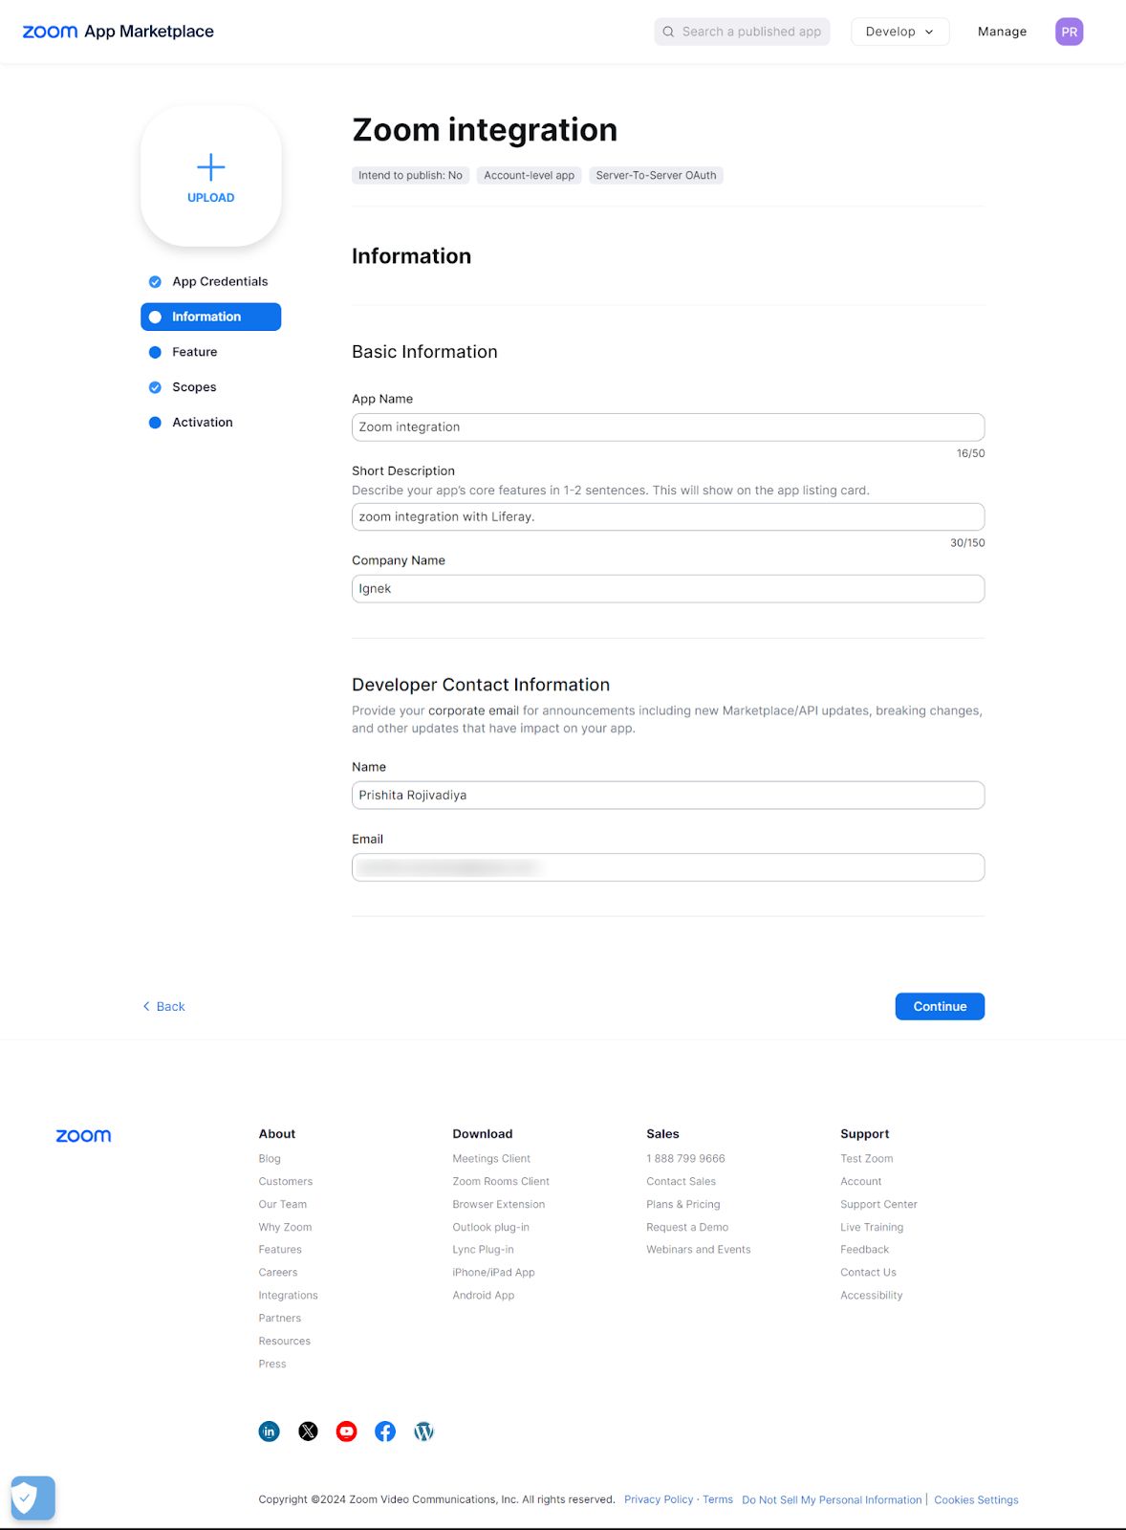The height and width of the screenshot is (1530, 1126).
Task: Click the App Name input field
Action: tap(668, 427)
